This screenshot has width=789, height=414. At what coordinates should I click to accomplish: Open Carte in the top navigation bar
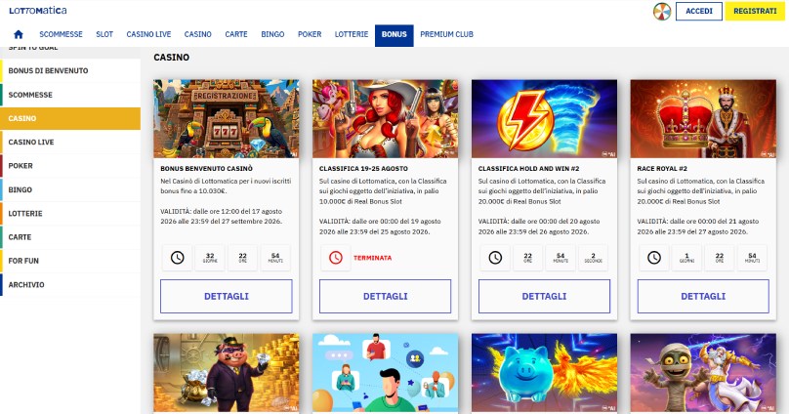236,34
